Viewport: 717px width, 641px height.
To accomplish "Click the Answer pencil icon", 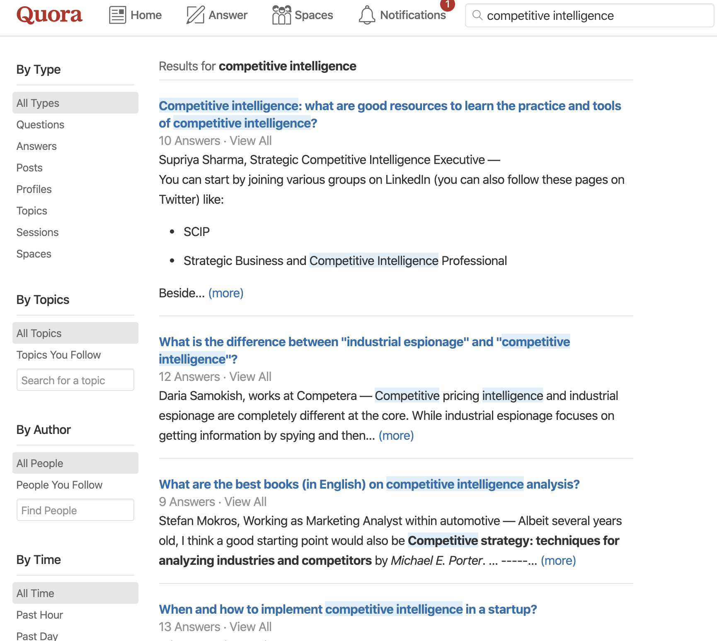I will 195,15.
